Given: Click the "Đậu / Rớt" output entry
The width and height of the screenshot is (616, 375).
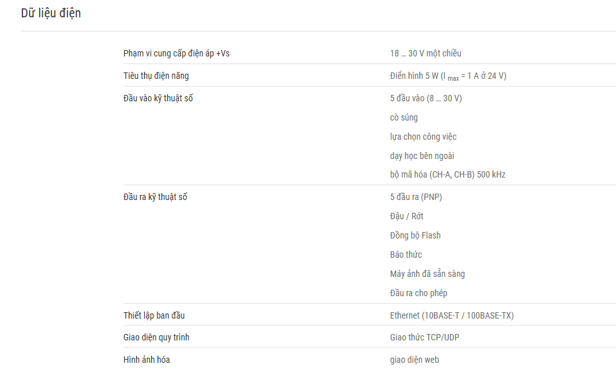Looking at the screenshot, I should click(406, 216).
